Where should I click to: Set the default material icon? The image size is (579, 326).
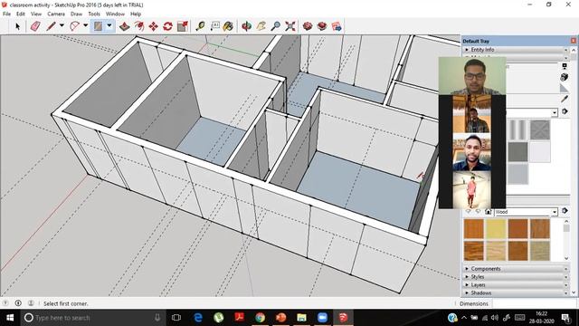point(565,88)
